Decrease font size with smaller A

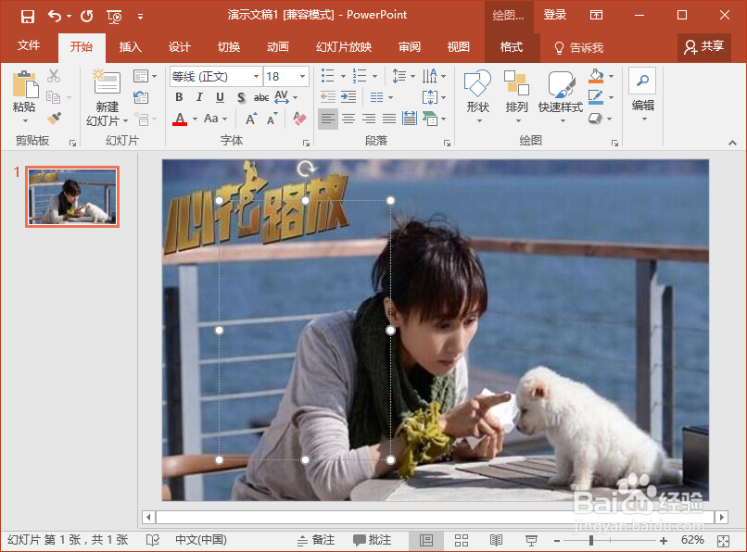(272, 119)
